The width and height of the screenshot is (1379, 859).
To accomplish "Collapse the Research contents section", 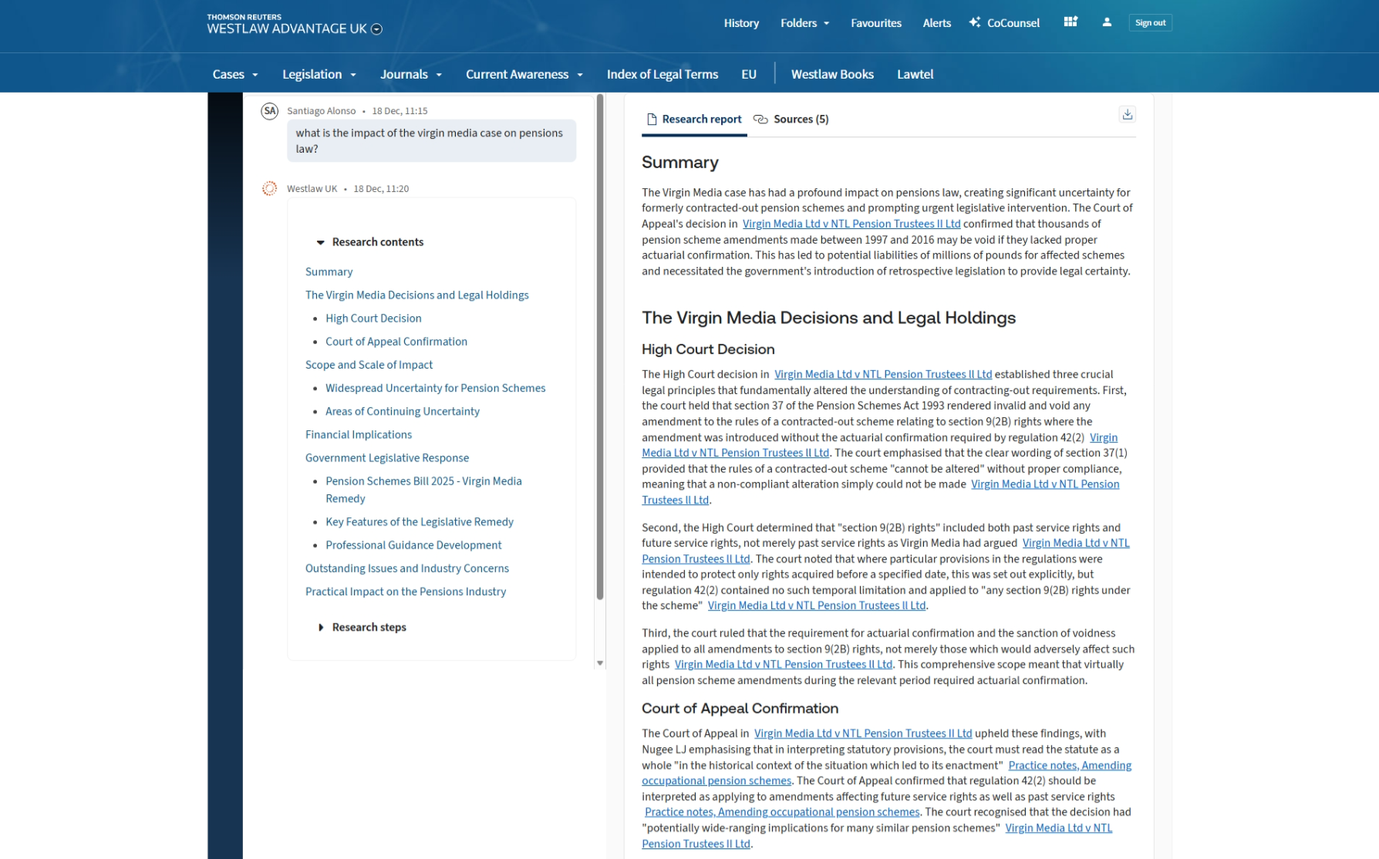I will tap(370, 242).
